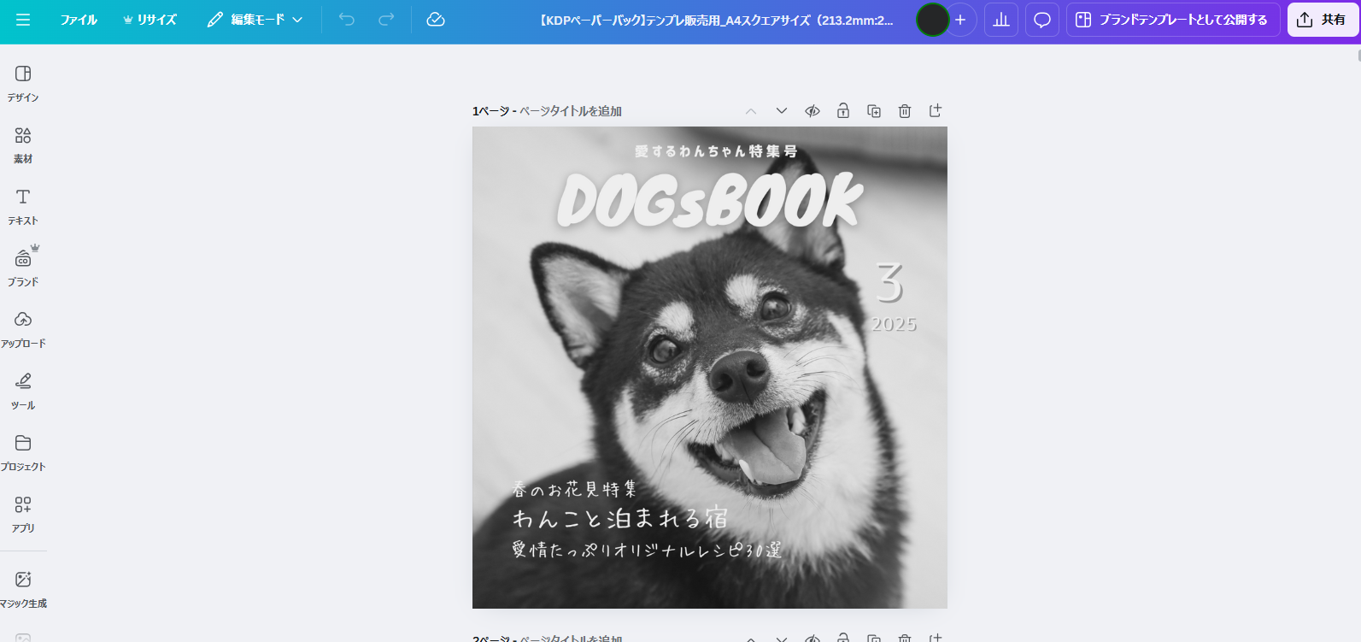Open the ブランド panel

click(x=23, y=268)
